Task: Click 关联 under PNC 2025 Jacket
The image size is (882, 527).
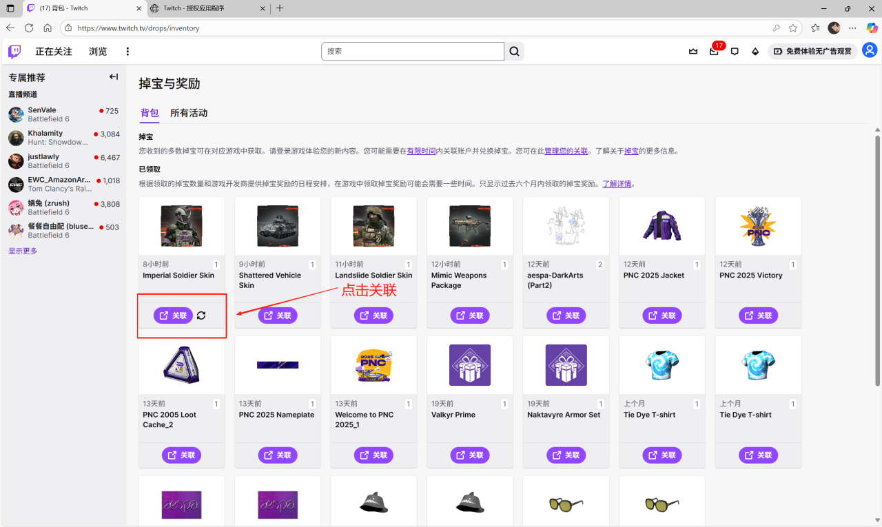Action: 662,316
